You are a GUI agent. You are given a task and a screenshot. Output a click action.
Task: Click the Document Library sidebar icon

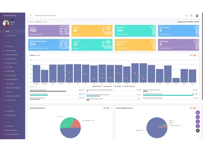[4, 75]
